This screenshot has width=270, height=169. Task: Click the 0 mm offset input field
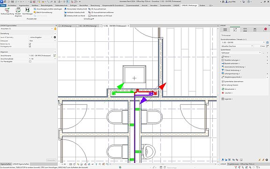pyautogui.click(x=260, y=46)
